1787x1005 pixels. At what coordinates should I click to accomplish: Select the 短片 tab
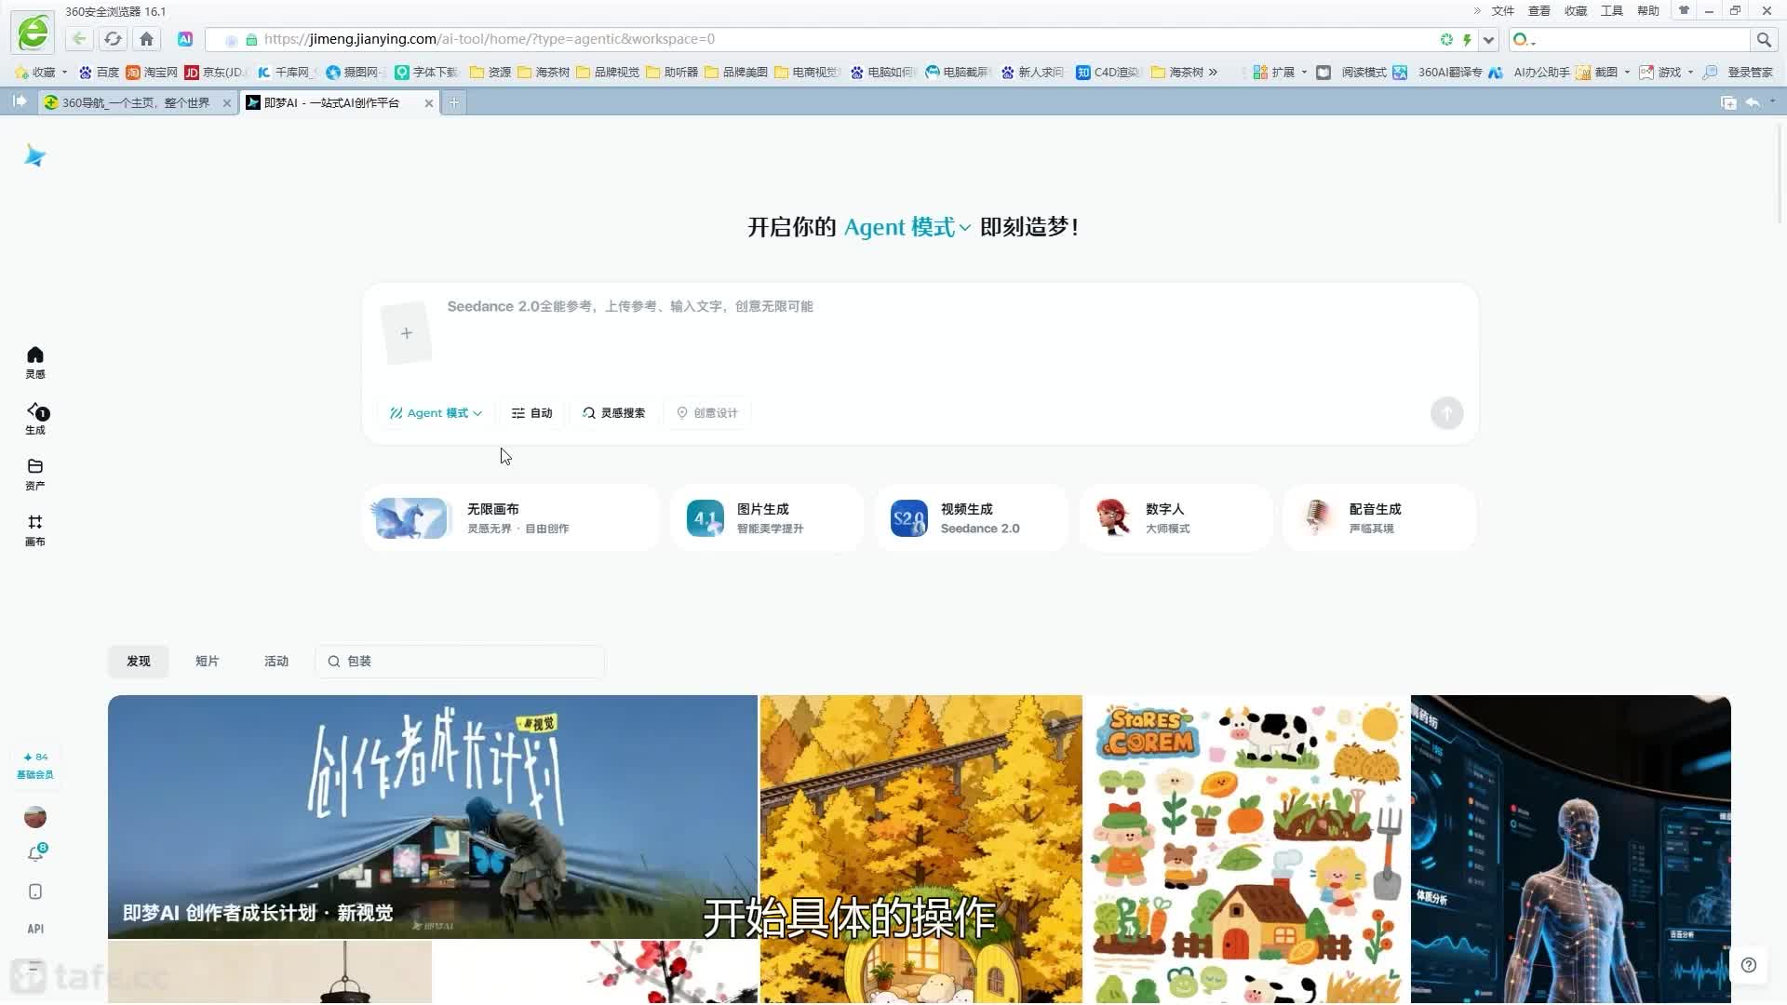point(208,661)
